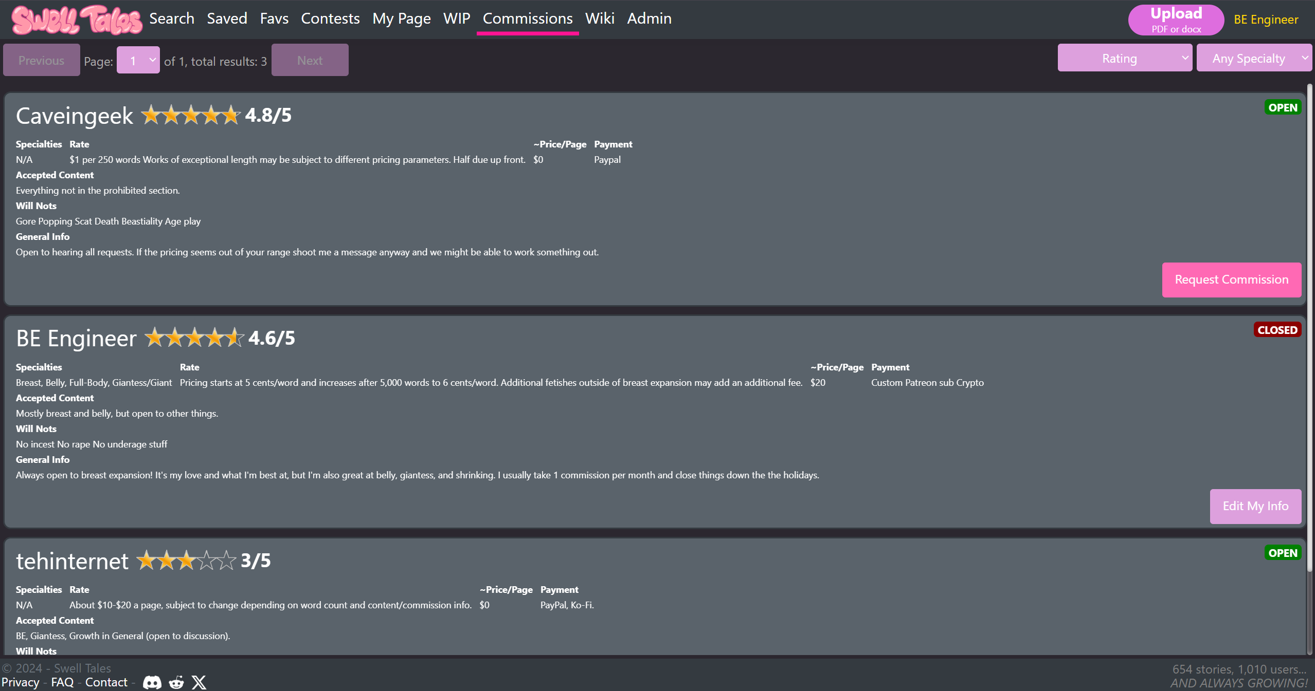Click the Upload PDF or docx button
The width and height of the screenshot is (1315, 691).
click(1176, 20)
